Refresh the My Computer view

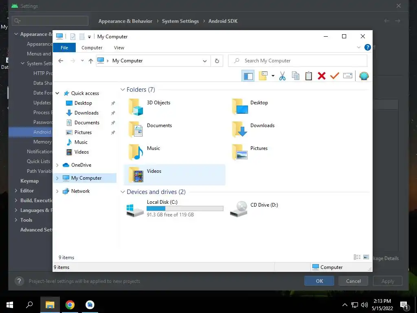pos(217,61)
